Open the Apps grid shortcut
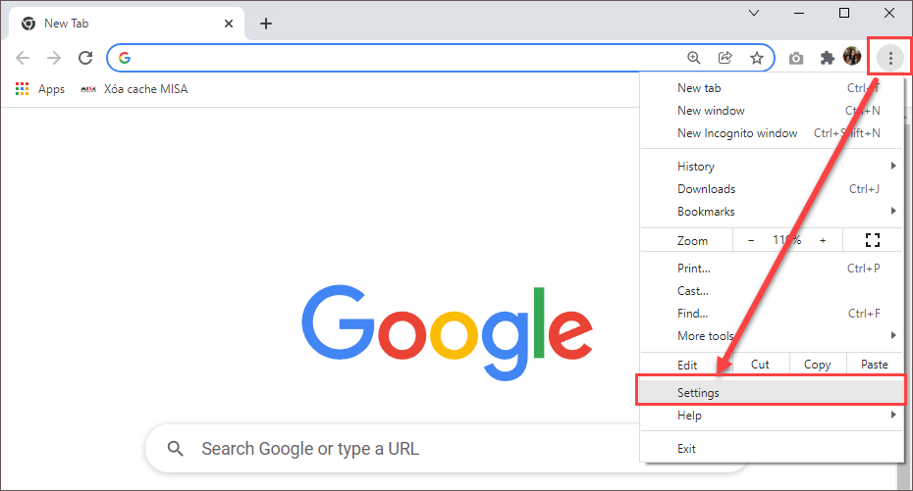This screenshot has width=913, height=491. [x=40, y=89]
